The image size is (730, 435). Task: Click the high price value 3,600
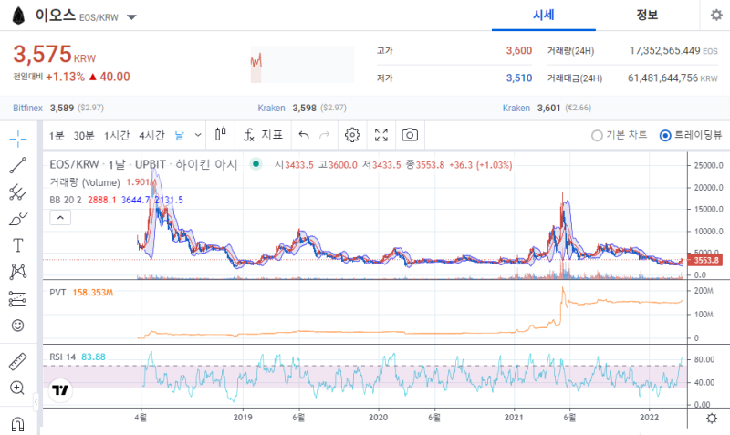pyautogui.click(x=518, y=51)
